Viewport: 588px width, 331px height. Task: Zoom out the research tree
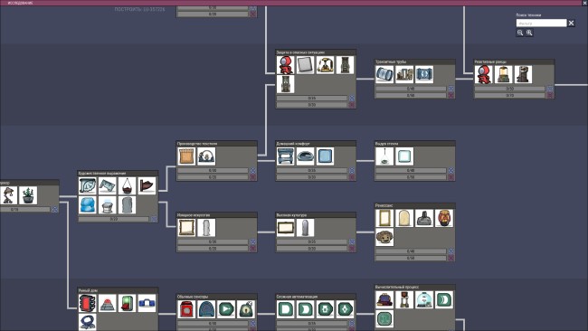point(520,33)
